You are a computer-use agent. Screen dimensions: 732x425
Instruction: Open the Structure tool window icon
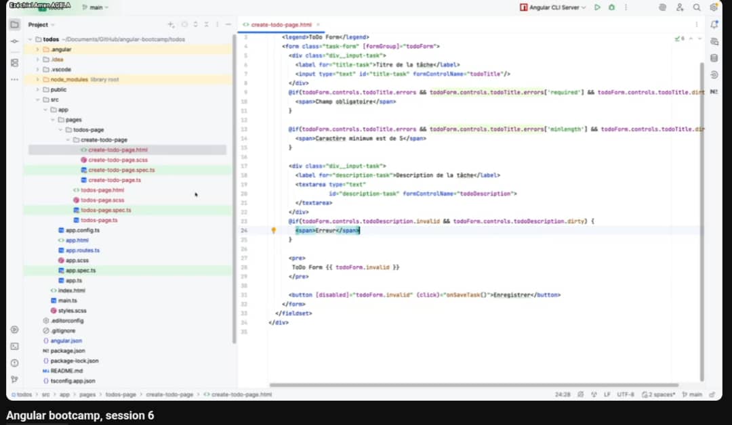tap(14, 62)
